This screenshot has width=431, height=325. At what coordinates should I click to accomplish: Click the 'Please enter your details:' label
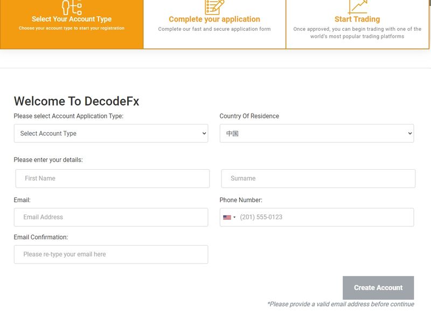coord(48,160)
